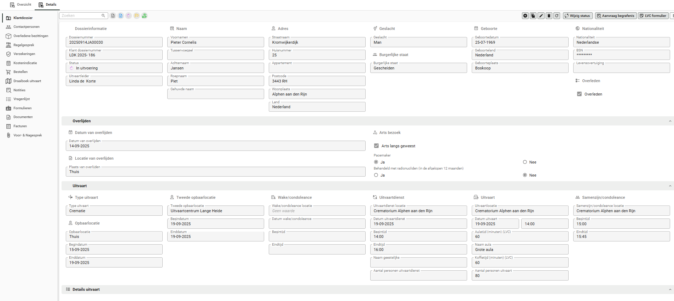Open Draaiboek uitvaart in the sidebar
Screen dimensions: 674x301
tap(27, 81)
